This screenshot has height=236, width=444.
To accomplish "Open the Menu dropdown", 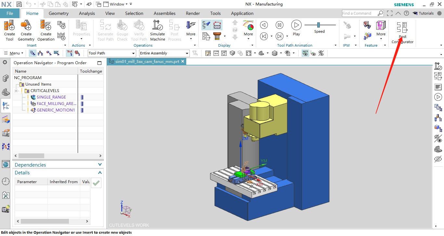I will tap(13, 53).
